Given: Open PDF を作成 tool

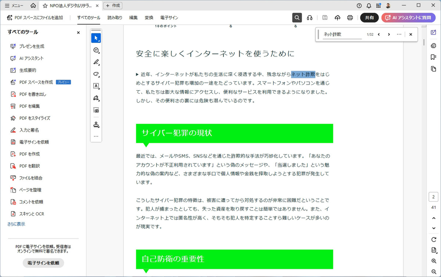Looking at the screenshot, I should click(26, 154).
